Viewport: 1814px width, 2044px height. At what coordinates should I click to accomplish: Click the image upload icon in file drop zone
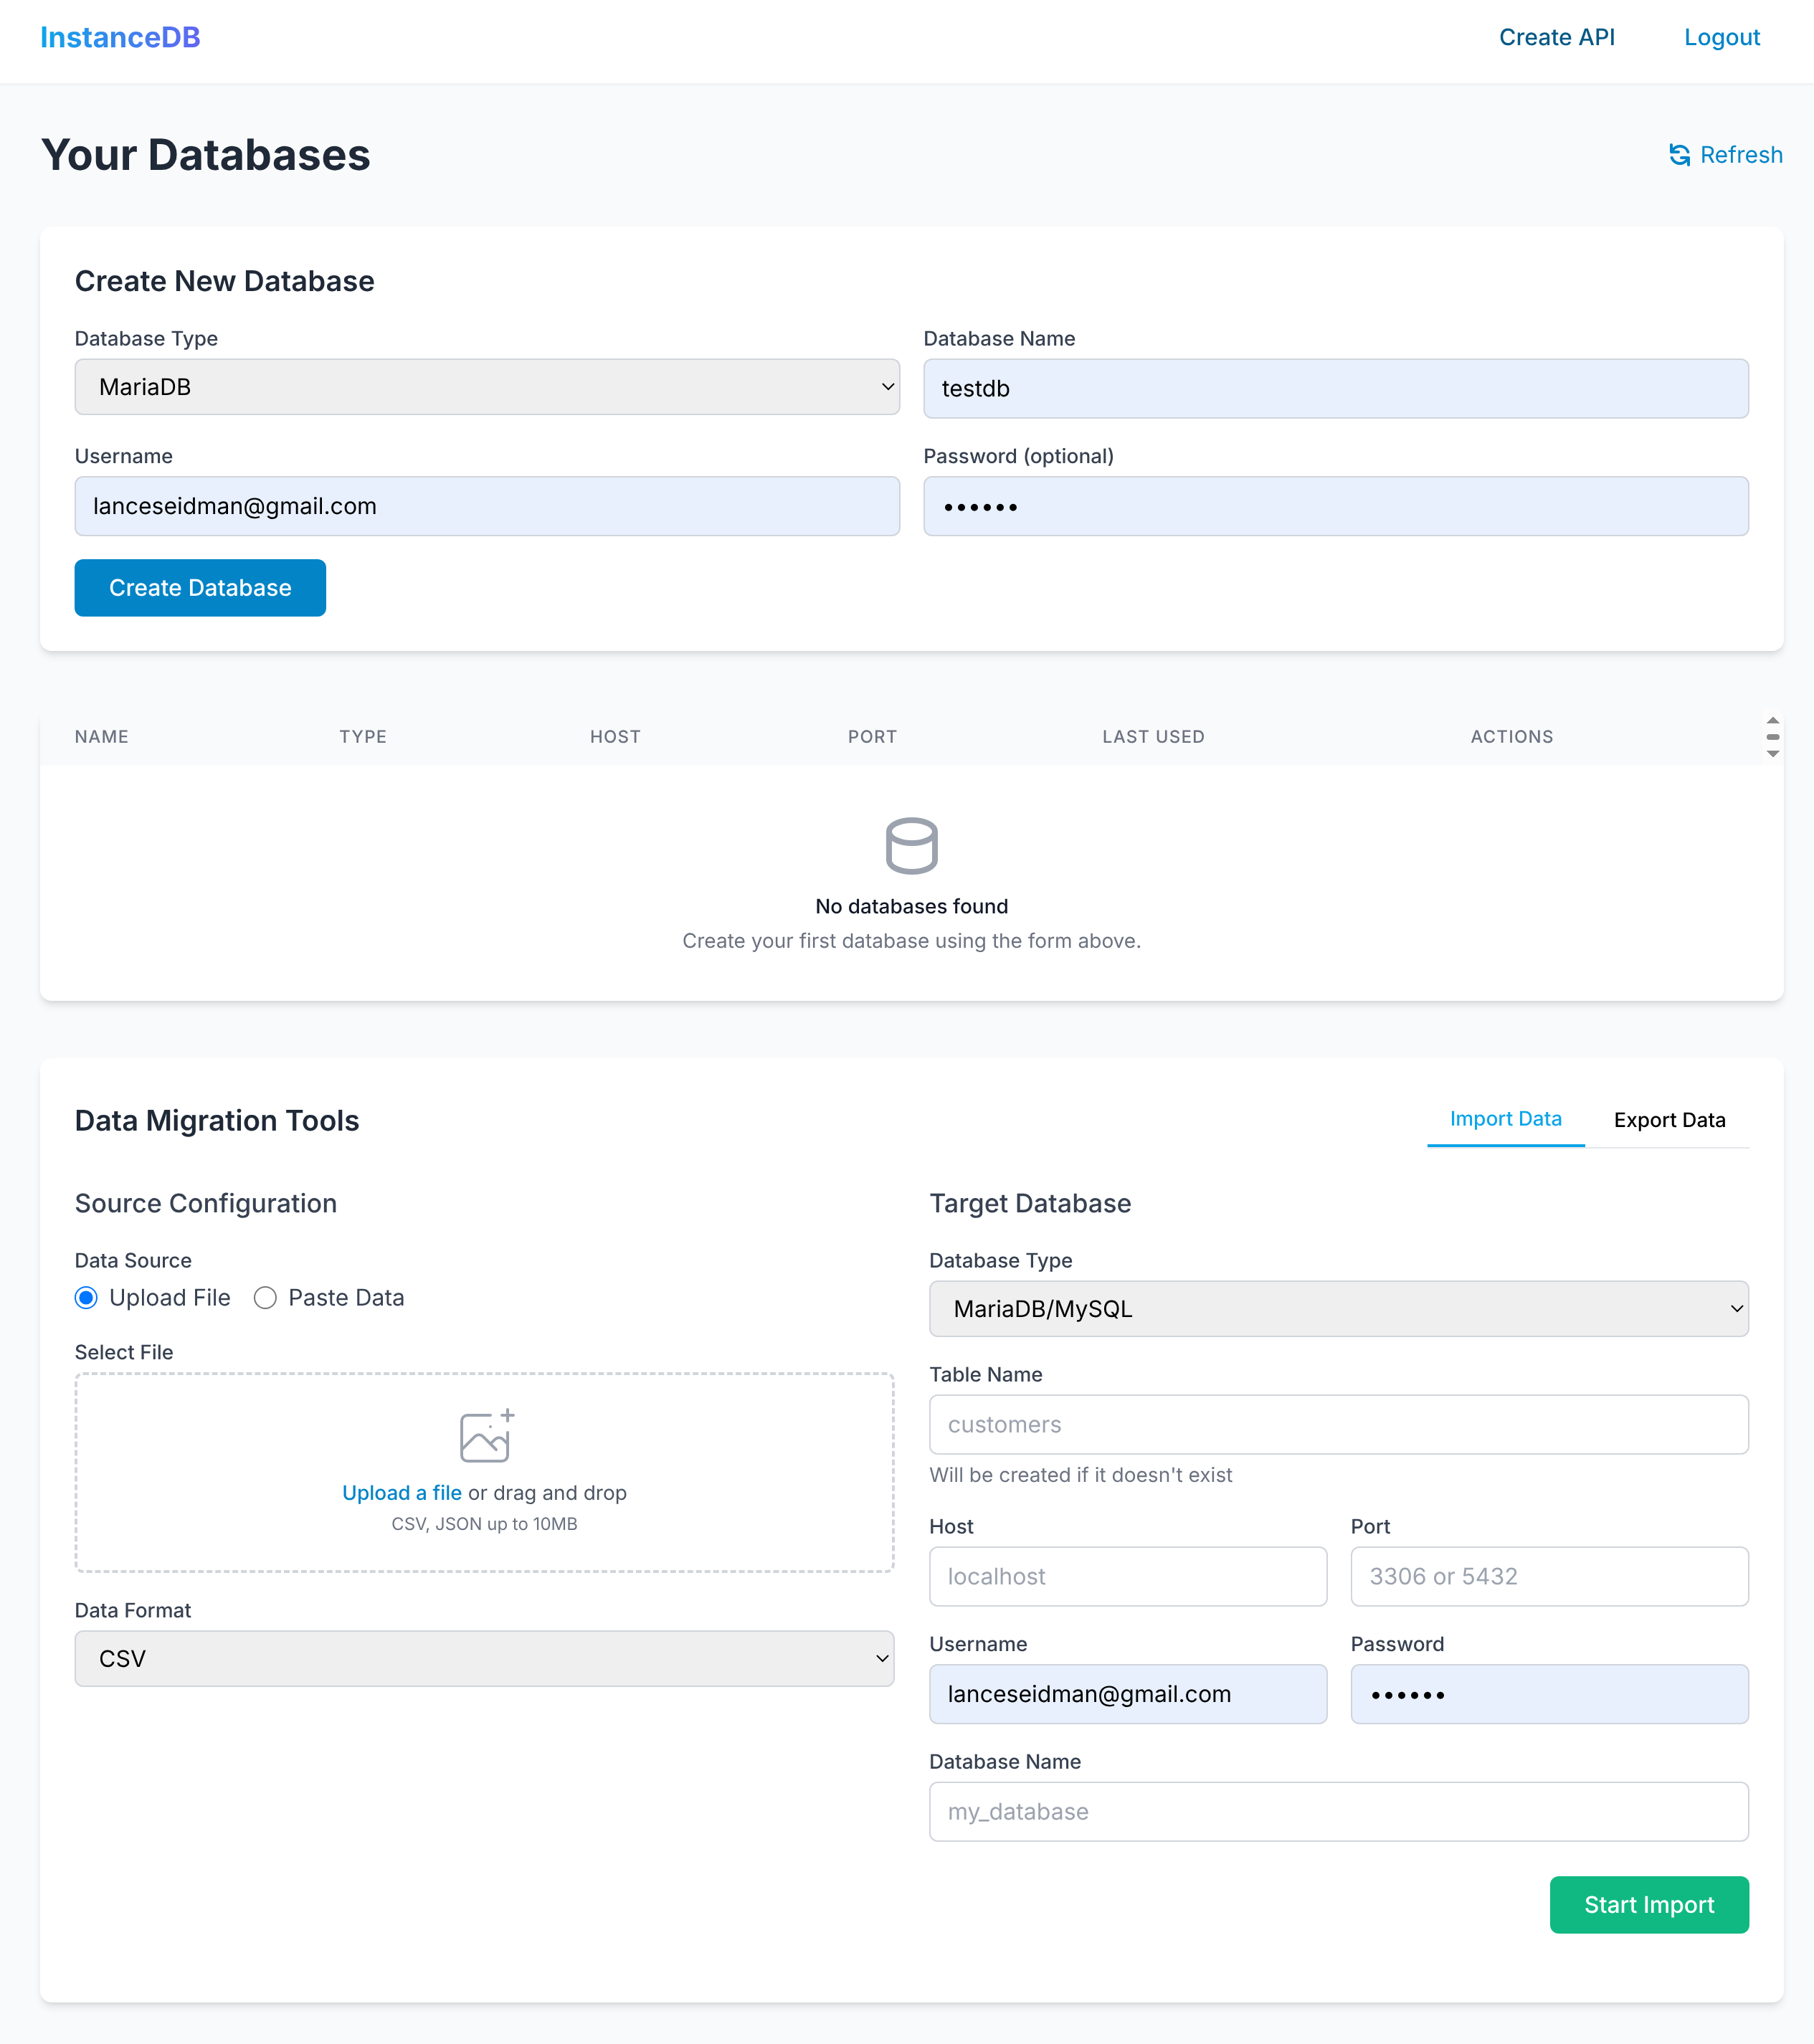coord(485,1437)
